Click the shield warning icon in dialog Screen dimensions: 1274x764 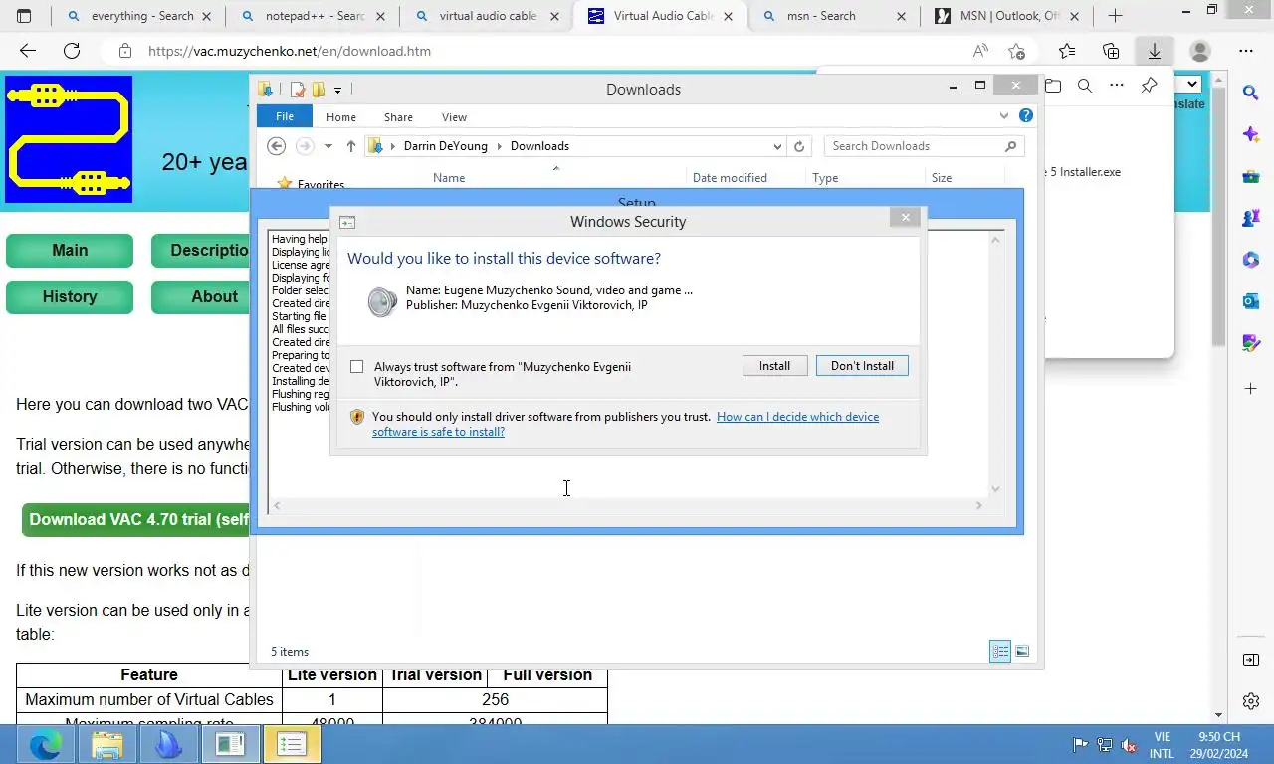tap(357, 417)
